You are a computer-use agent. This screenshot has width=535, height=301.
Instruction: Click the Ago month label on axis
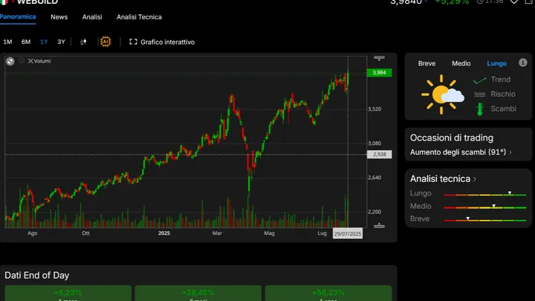[33, 233]
